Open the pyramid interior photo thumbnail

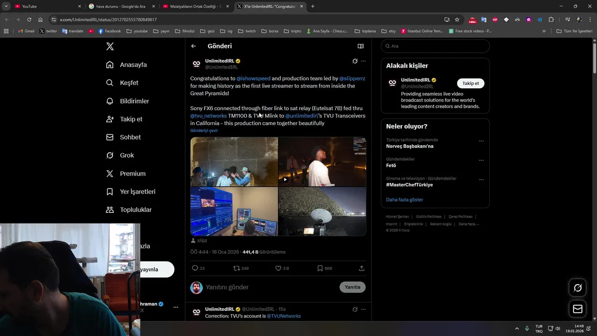[234, 161]
